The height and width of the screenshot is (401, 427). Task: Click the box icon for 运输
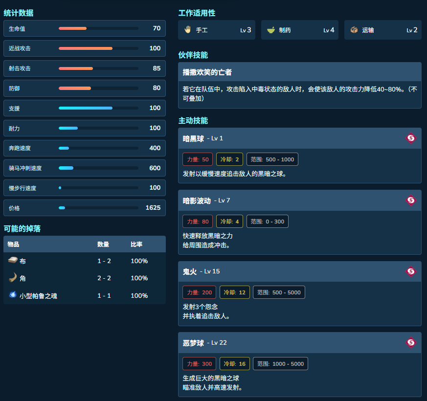pyautogui.click(x=354, y=30)
